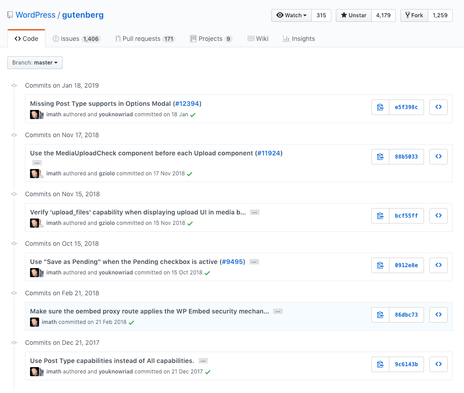464x393 pixels.
Task: Open commit hash 88b5033
Action: [x=406, y=157]
